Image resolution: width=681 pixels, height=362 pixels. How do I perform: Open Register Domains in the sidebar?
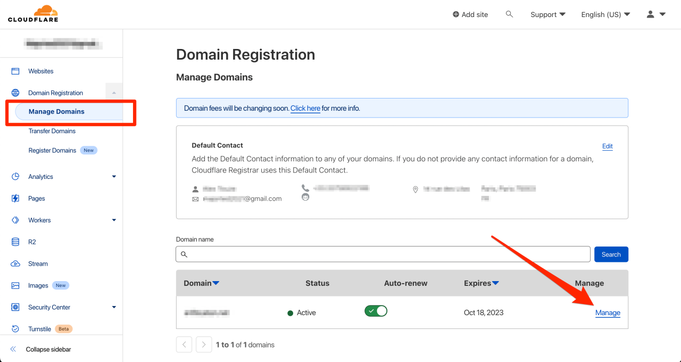coord(52,150)
